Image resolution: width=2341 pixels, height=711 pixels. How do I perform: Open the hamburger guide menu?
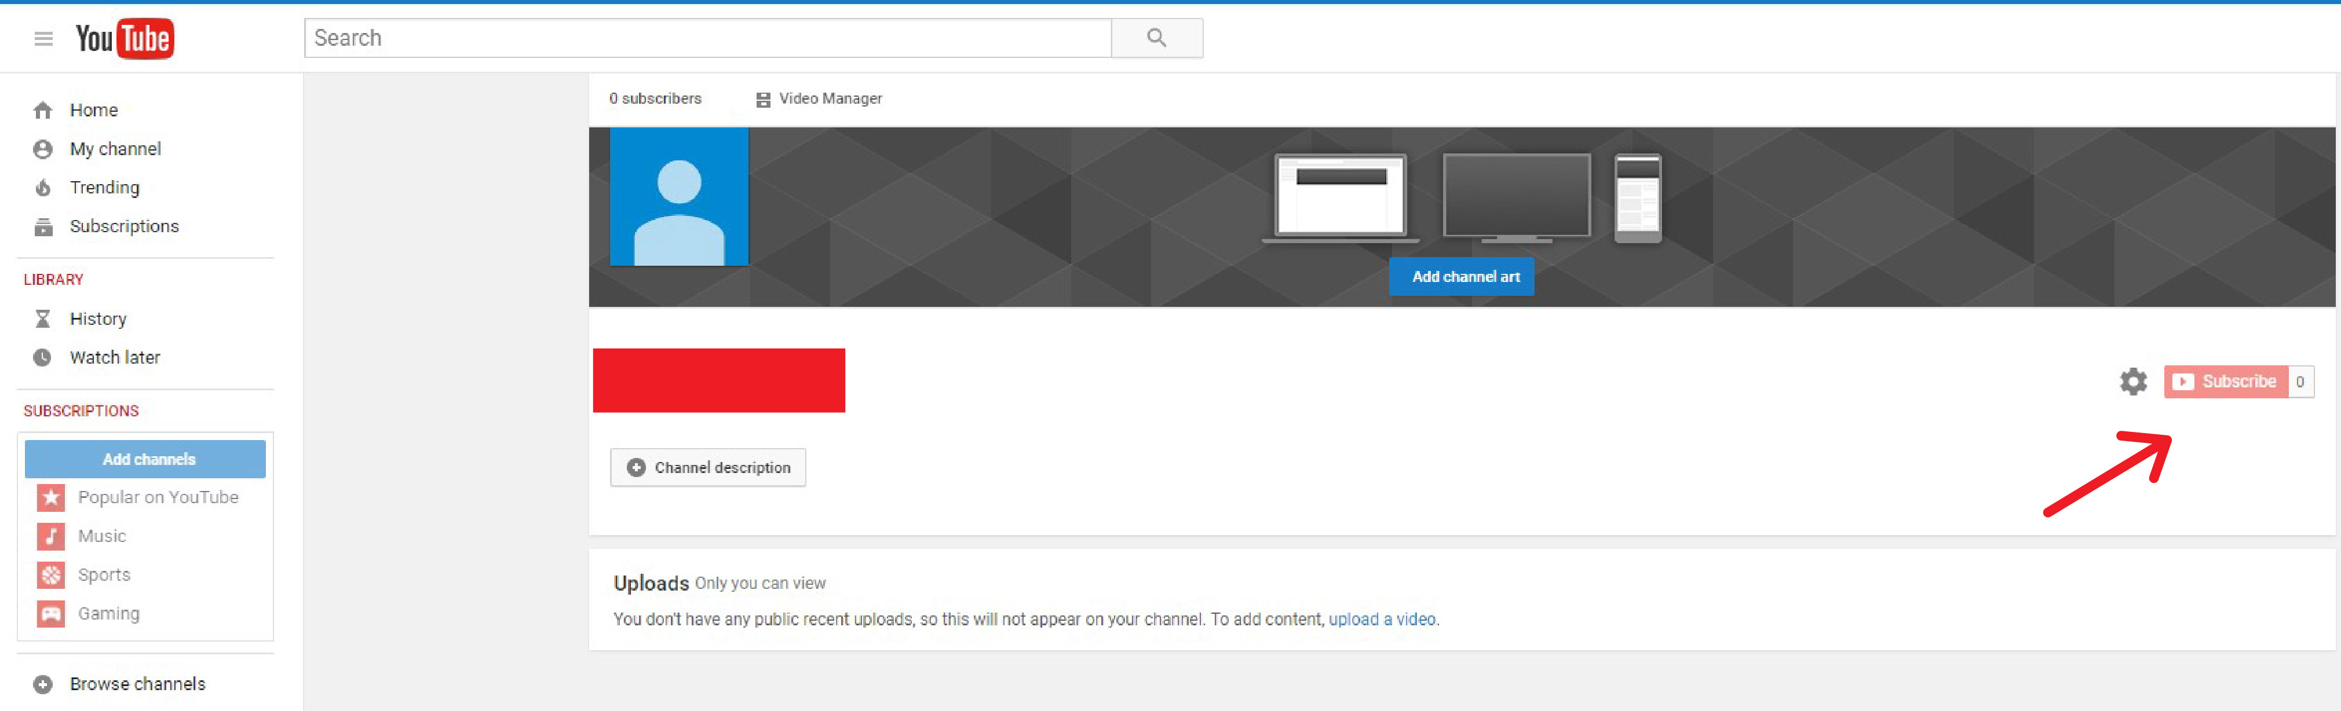point(43,38)
